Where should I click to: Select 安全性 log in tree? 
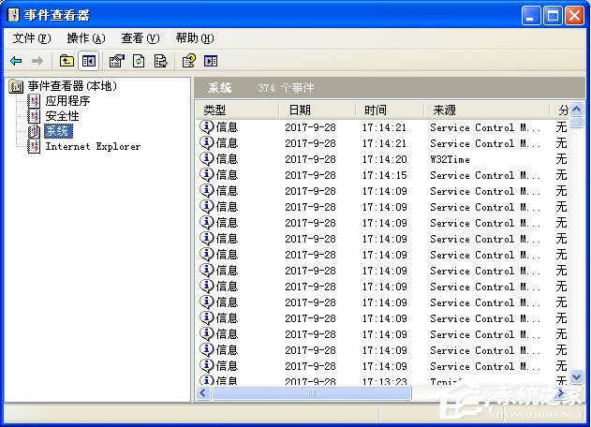(62, 116)
